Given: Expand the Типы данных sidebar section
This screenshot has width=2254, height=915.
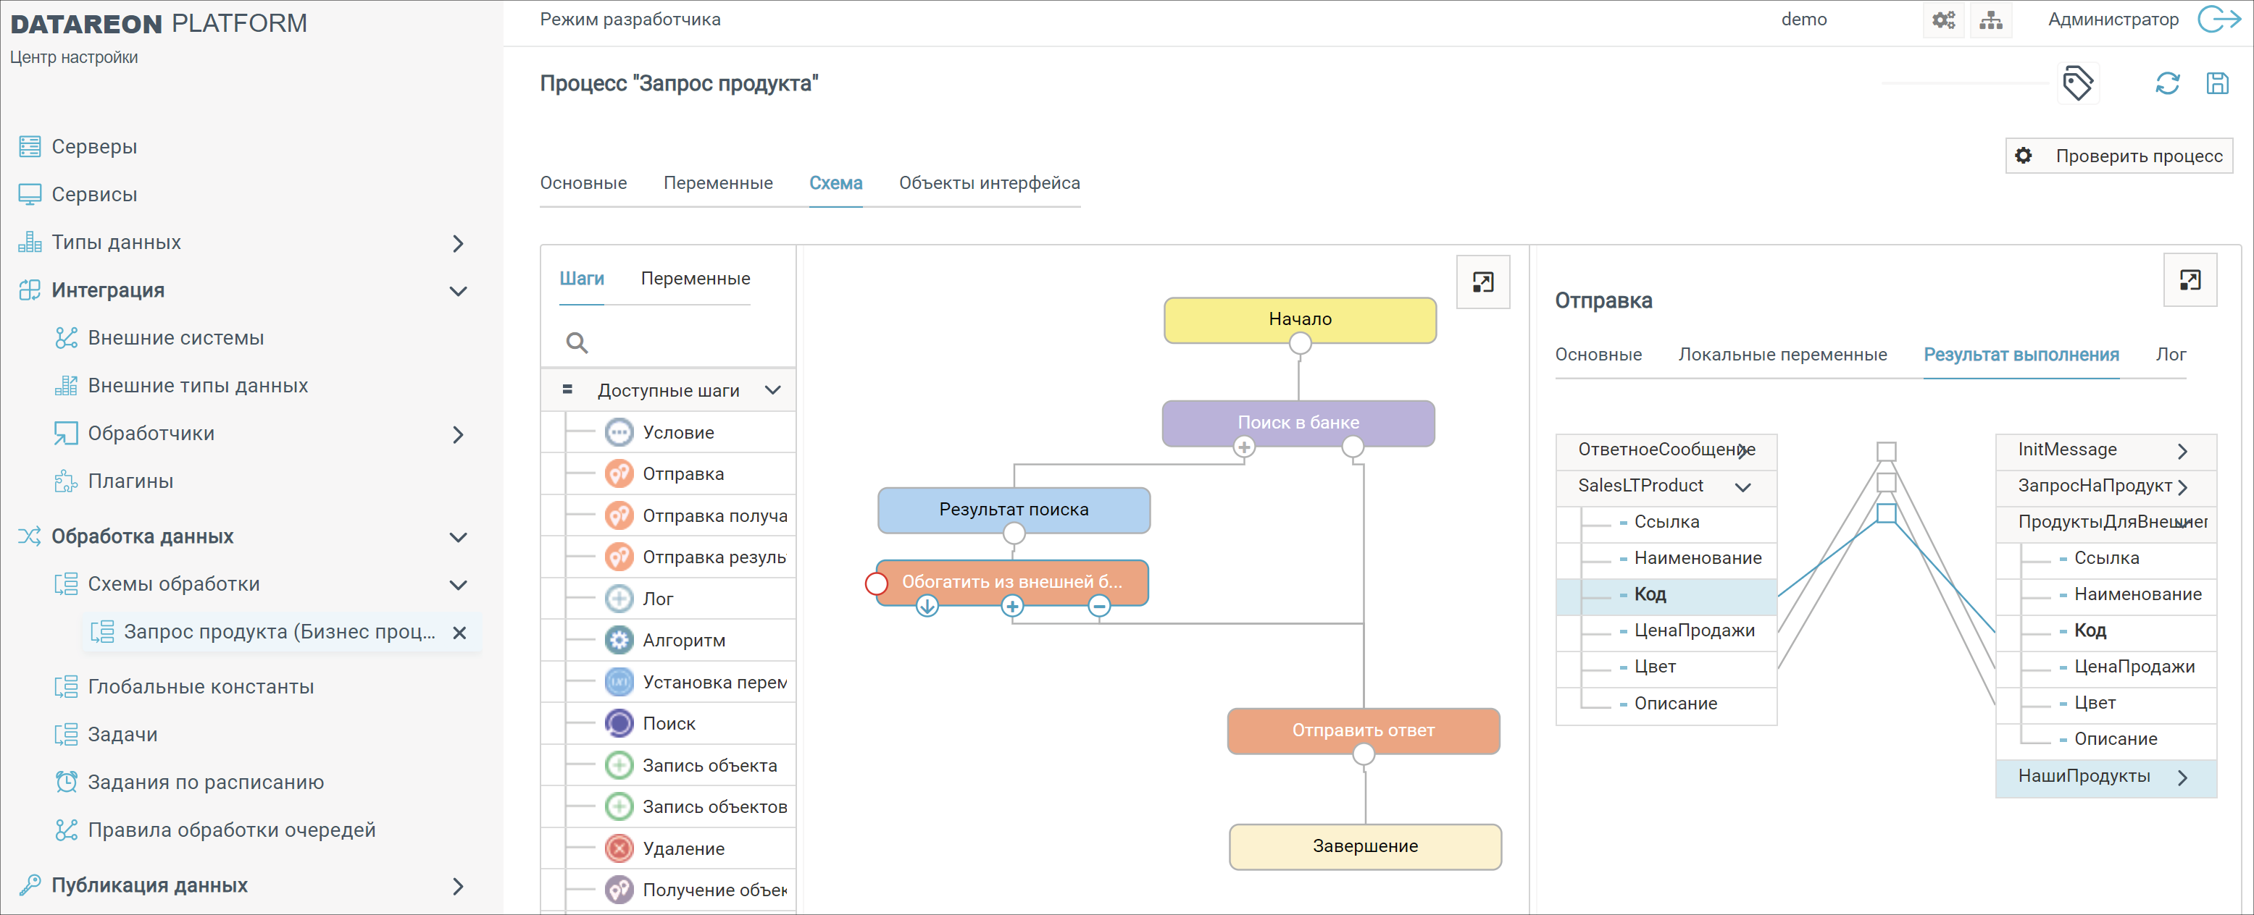Looking at the screenshot, I should click(x=458, y=243).
